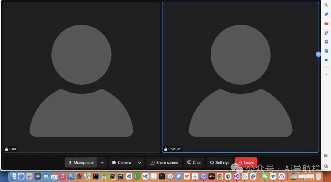Open Terminal from the Dock
331x182 pixels.
click(162, 176)
